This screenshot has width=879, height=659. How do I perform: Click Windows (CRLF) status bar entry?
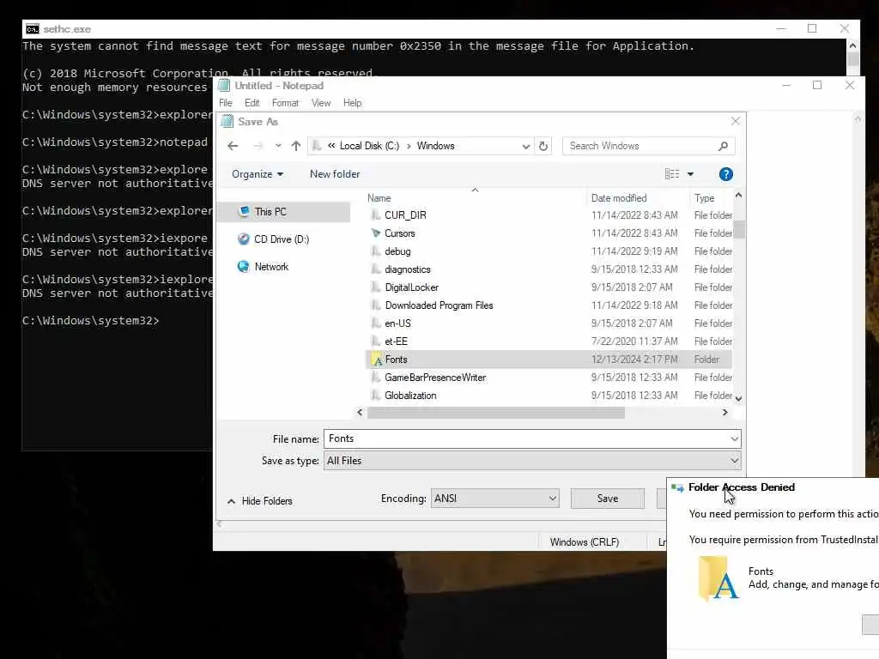584,542
